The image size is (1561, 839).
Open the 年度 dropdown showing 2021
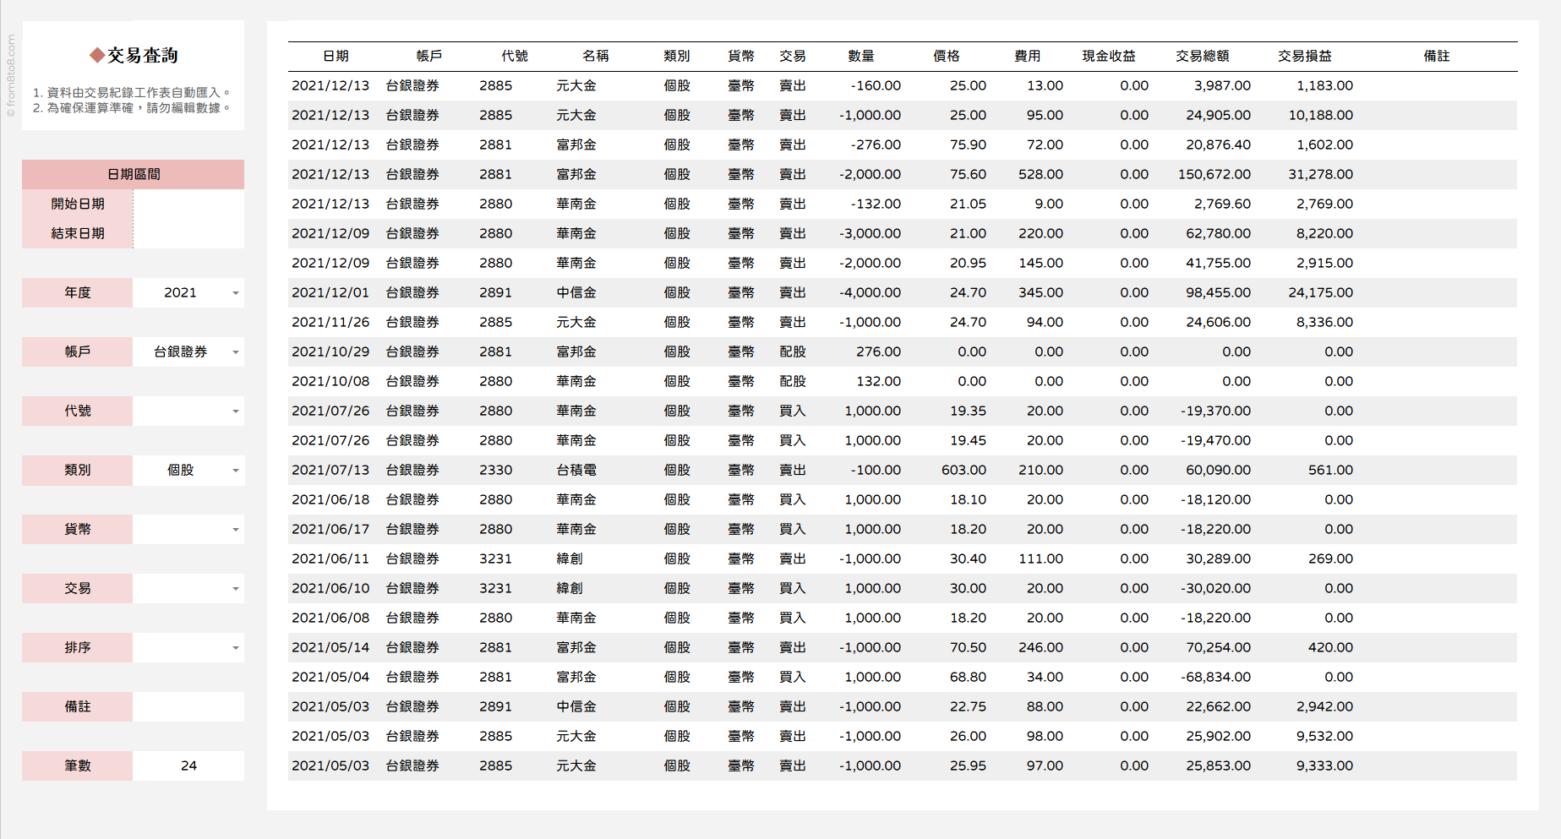tap(235, 293)
